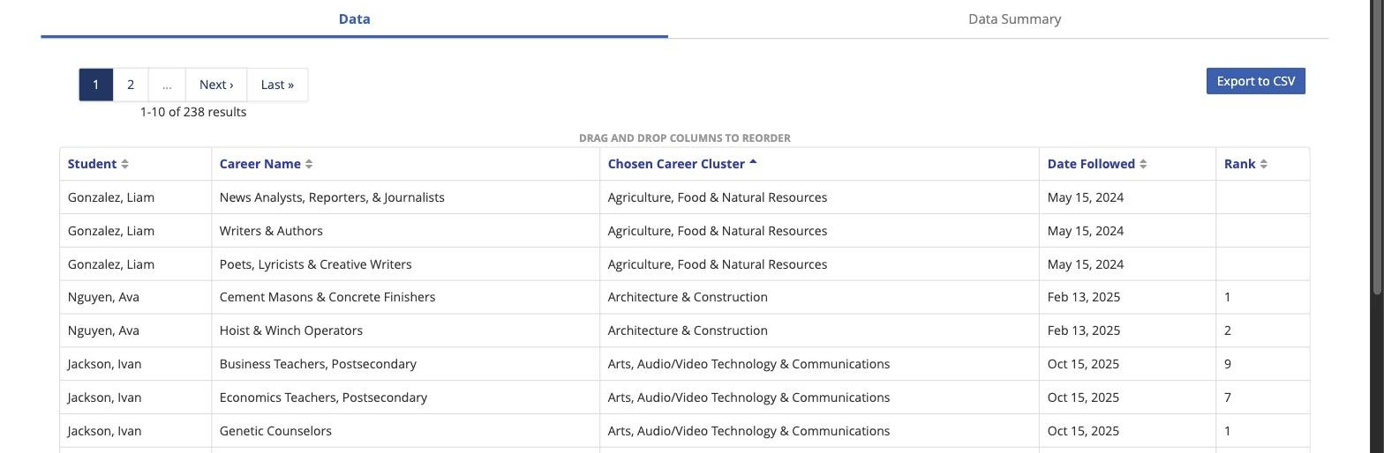The height and width of the screenshot is (453, 1384).
Task: Select Nguyen, Ava Hoist & Winch Operators row
Action: (x=684, y=330)
